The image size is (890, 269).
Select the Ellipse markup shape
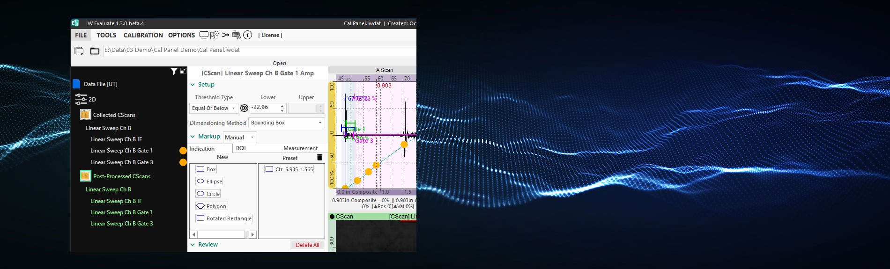(x=209, y=182)
